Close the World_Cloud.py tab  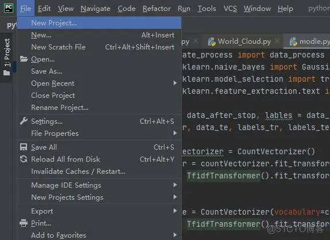pyautogui.click(x=277, y=41)
